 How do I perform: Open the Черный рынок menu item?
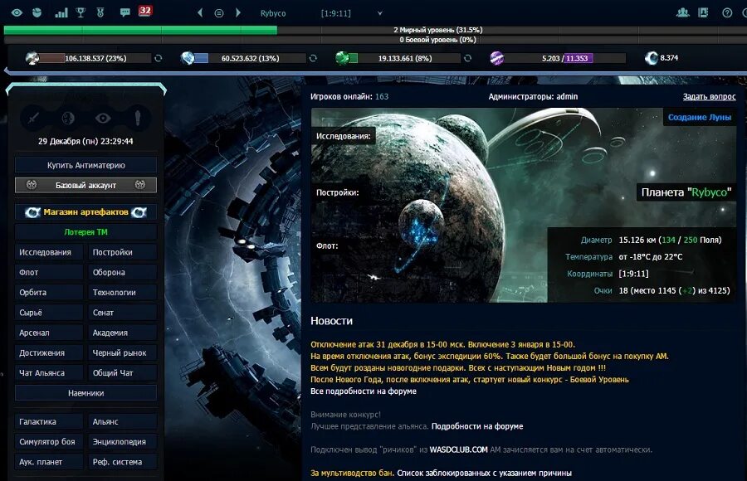(x=123, y=353)
